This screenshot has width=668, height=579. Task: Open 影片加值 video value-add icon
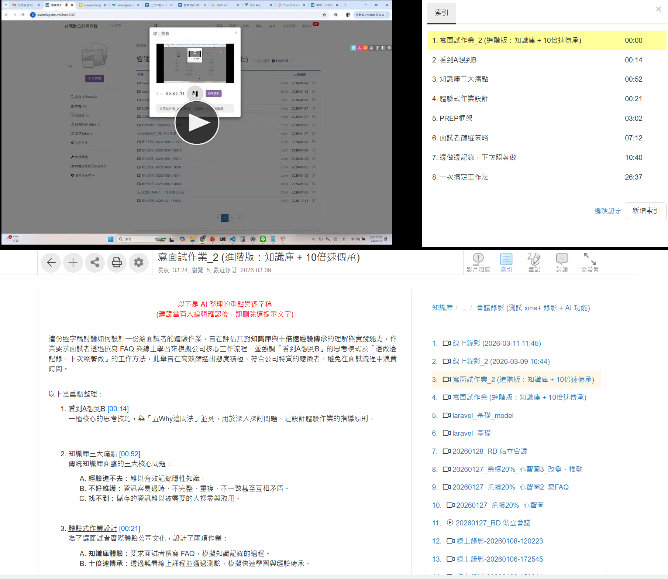point(478,263)
